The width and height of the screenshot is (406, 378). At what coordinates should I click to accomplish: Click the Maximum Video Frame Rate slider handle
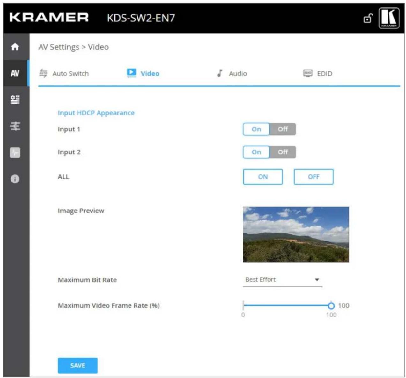click(331, 306)
